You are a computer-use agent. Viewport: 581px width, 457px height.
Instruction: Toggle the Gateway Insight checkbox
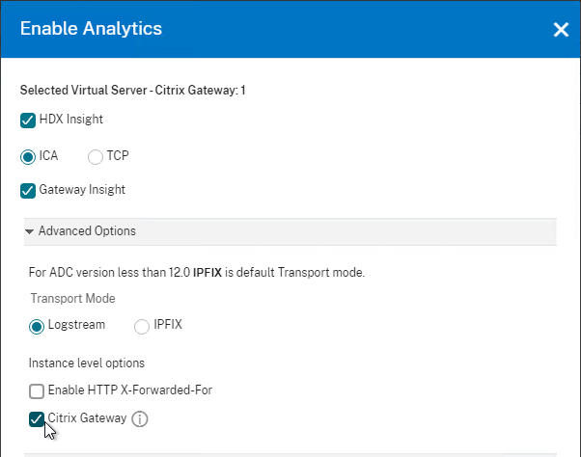click(x=28, y=191)
